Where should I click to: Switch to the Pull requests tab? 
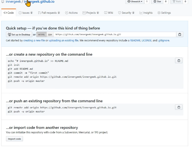(49, 13)
